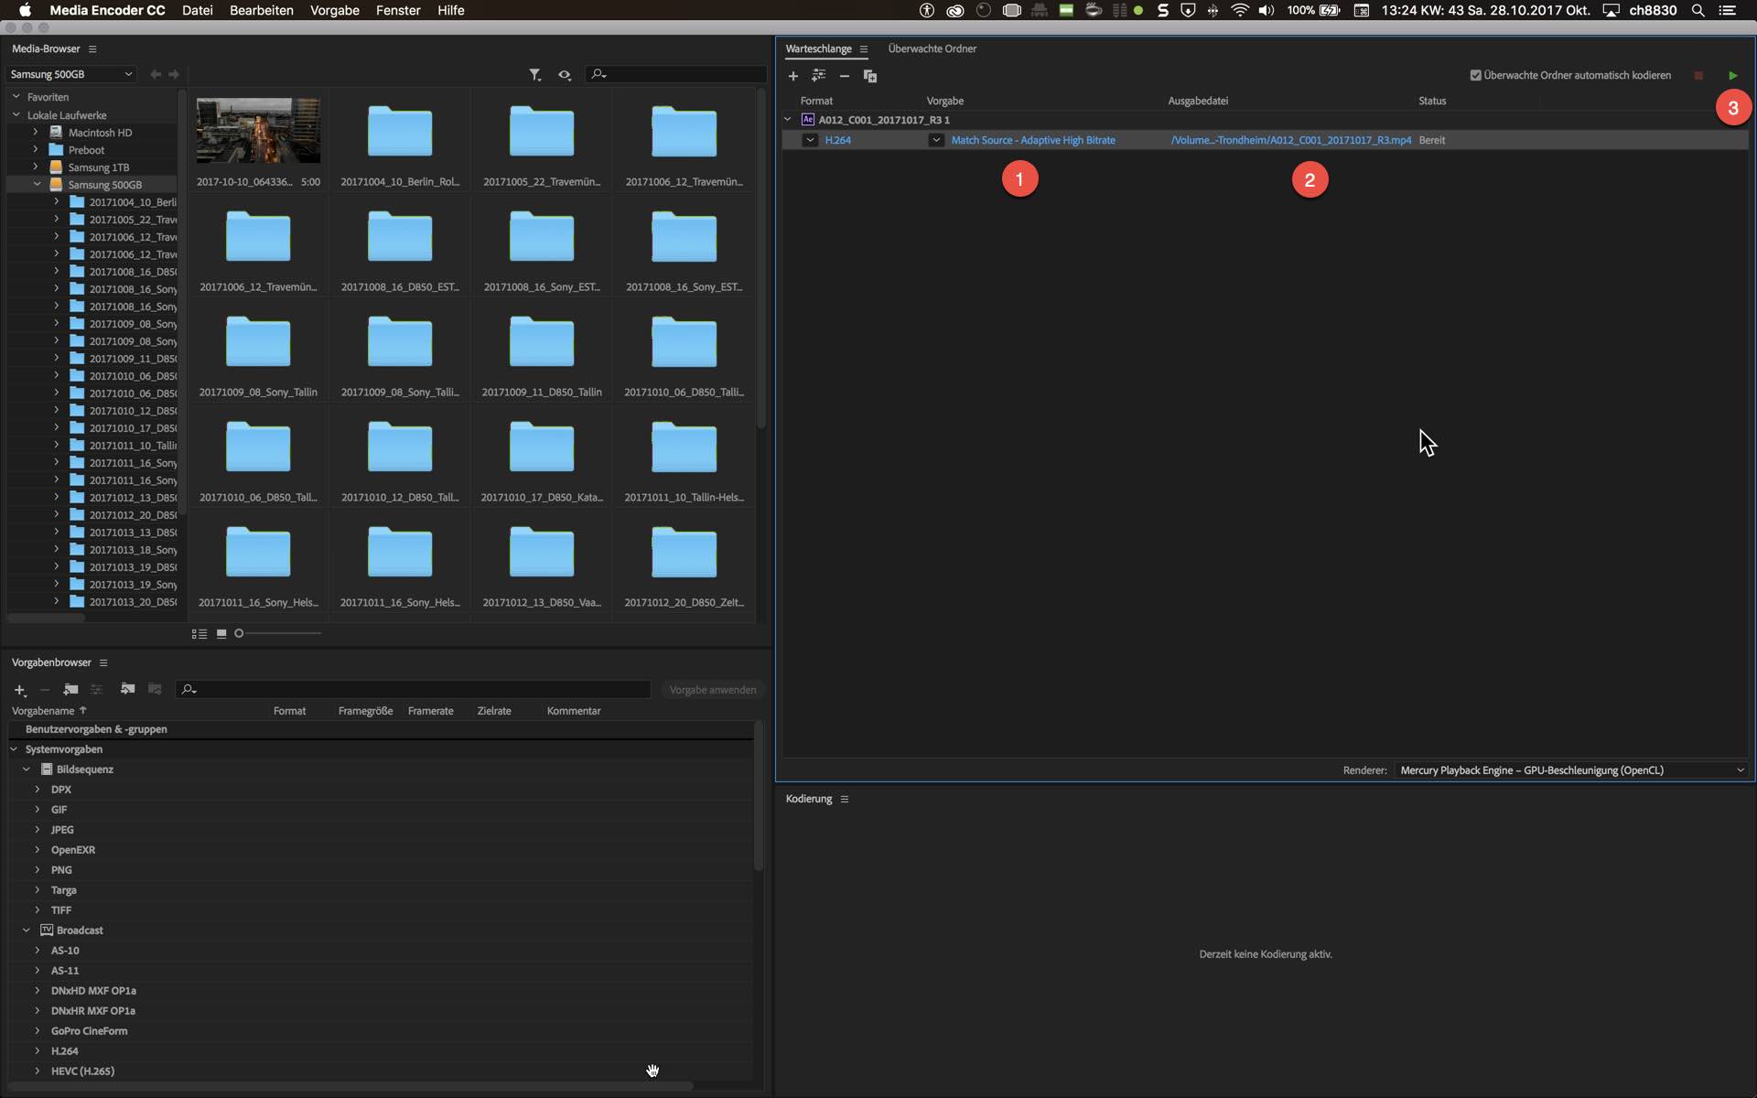Click the Media-Browser search field
The width and height of the screenshot is (1757, 1098).
(675, 74)
